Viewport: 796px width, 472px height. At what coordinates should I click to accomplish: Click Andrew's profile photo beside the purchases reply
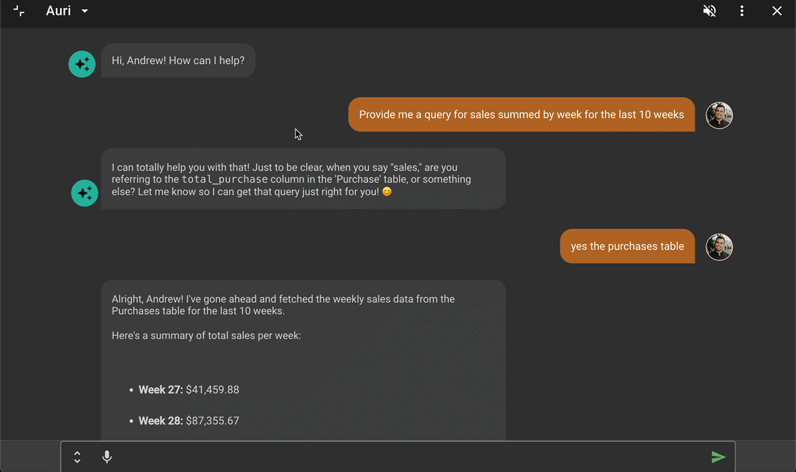click(x=719, y=247)
